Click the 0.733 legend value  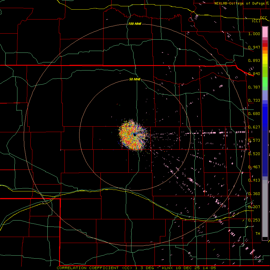click(254, 100)
